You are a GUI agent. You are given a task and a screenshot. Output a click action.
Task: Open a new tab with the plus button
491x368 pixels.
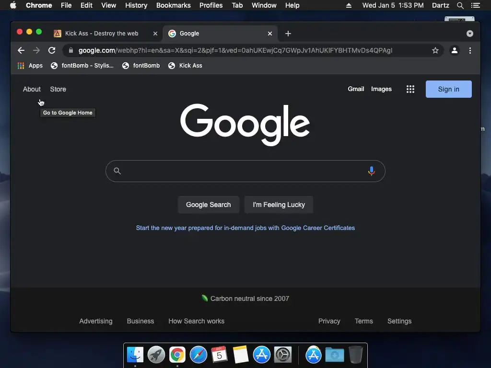coord(288,34)
